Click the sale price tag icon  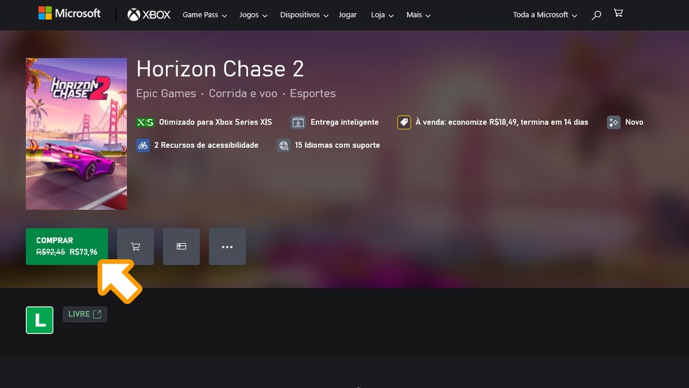[x=404, y=122]
